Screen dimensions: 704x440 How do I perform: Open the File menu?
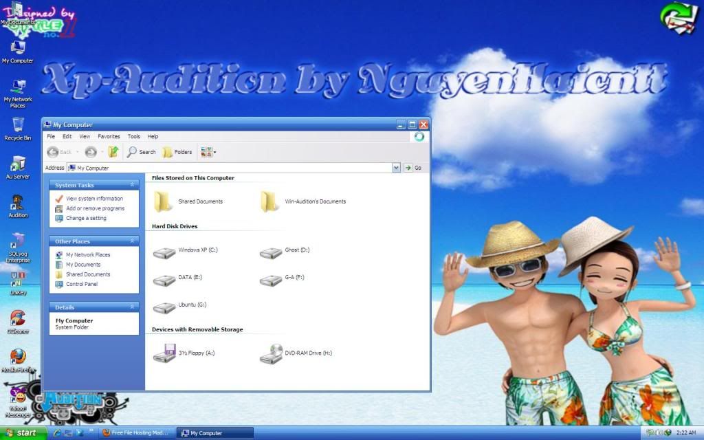51,137
